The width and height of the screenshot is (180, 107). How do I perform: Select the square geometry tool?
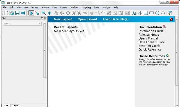pyautogui.click(x=146, y=13)
